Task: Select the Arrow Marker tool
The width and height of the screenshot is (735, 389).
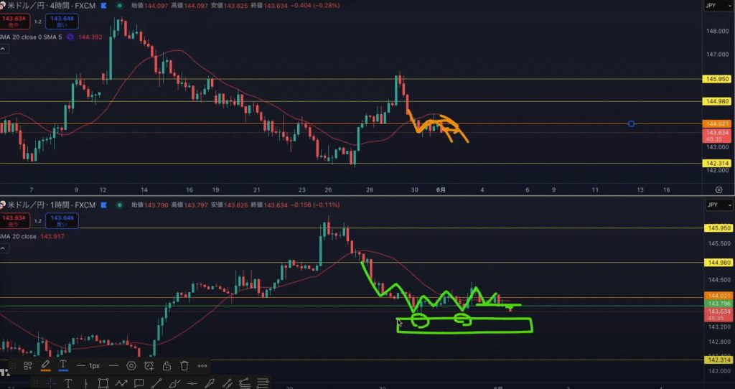Action: (210, 383)
